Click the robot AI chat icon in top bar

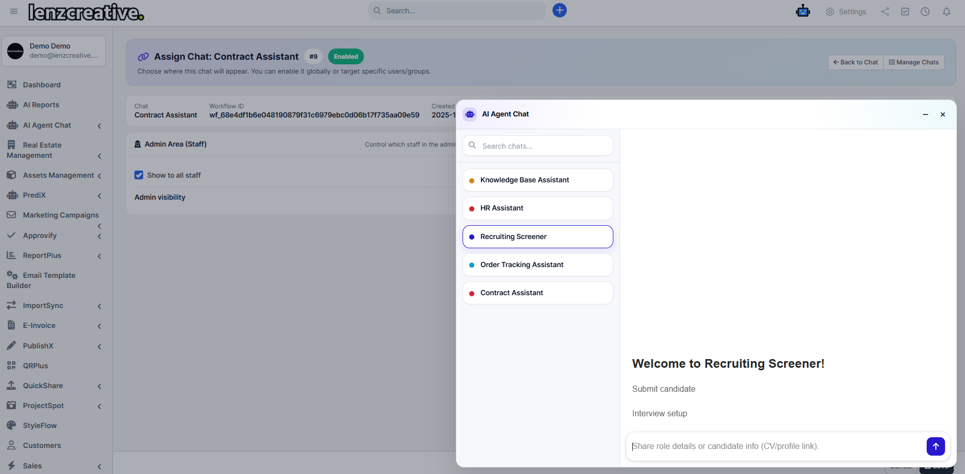point(802,11)
